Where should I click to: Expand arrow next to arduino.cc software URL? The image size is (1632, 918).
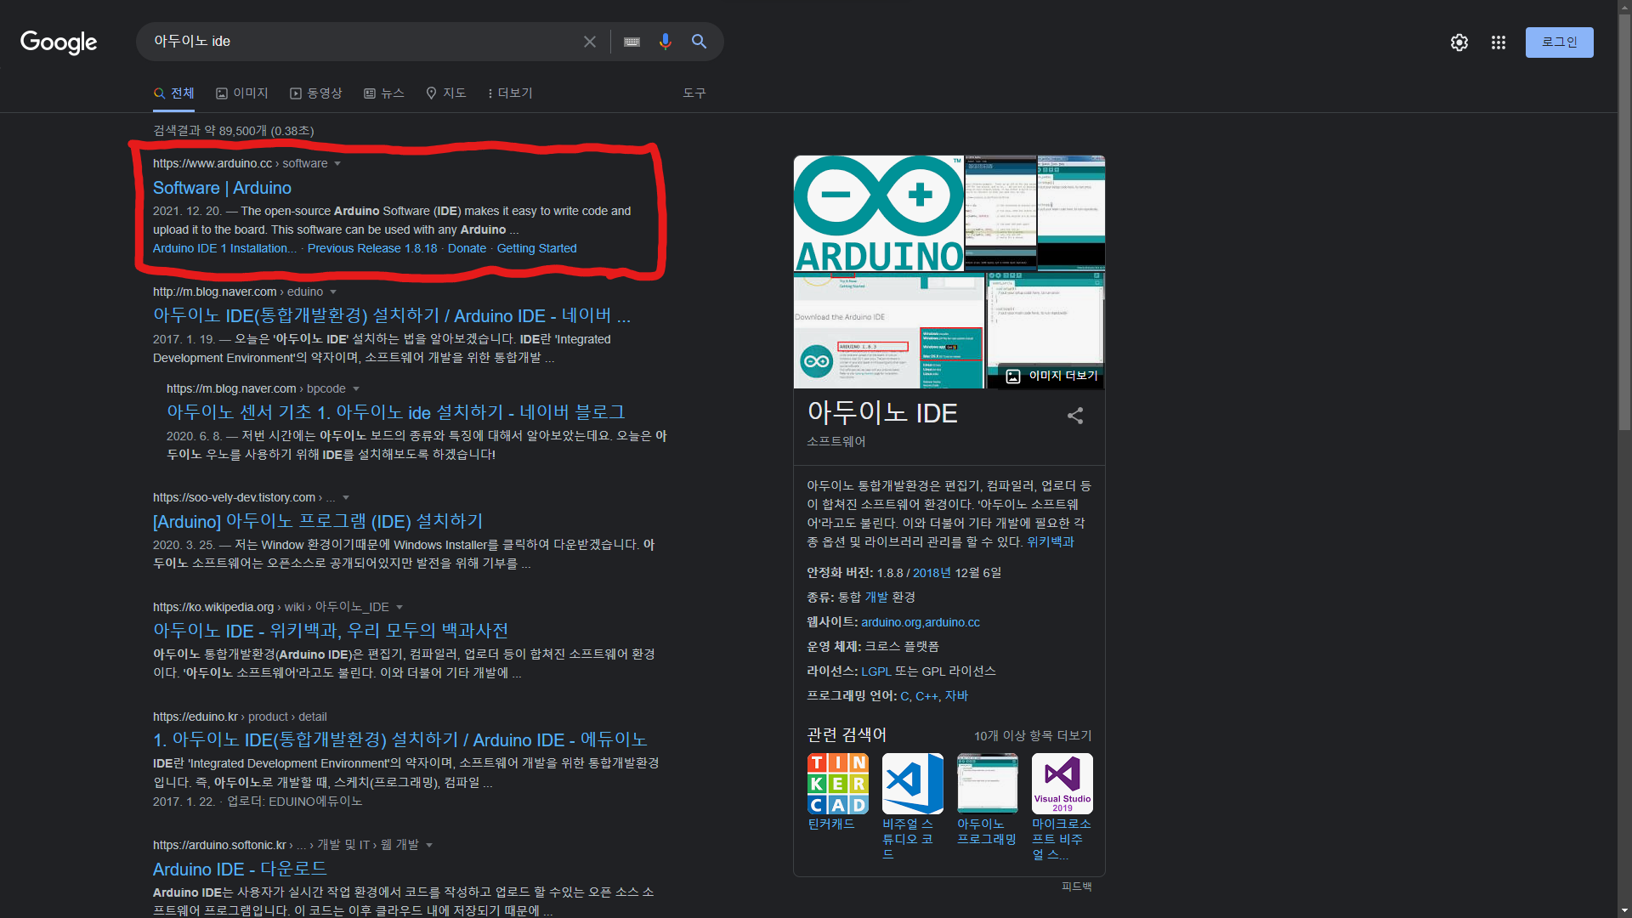[x=337, y=164]
